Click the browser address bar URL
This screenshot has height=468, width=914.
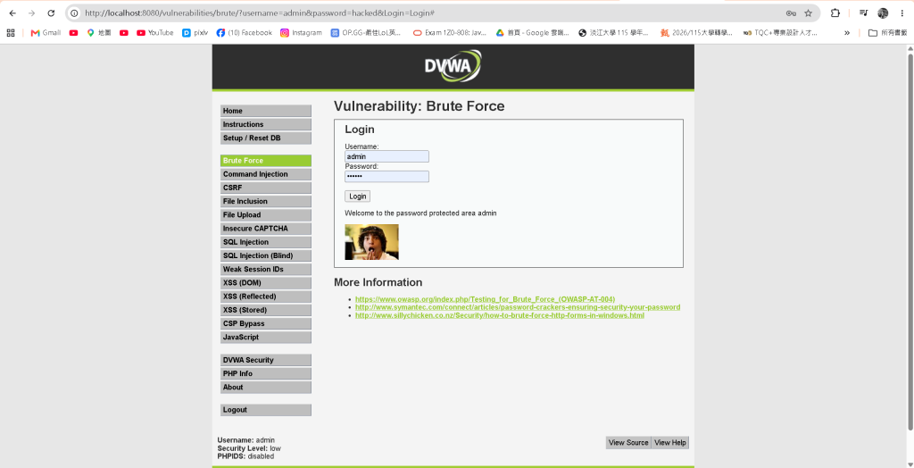260,13
